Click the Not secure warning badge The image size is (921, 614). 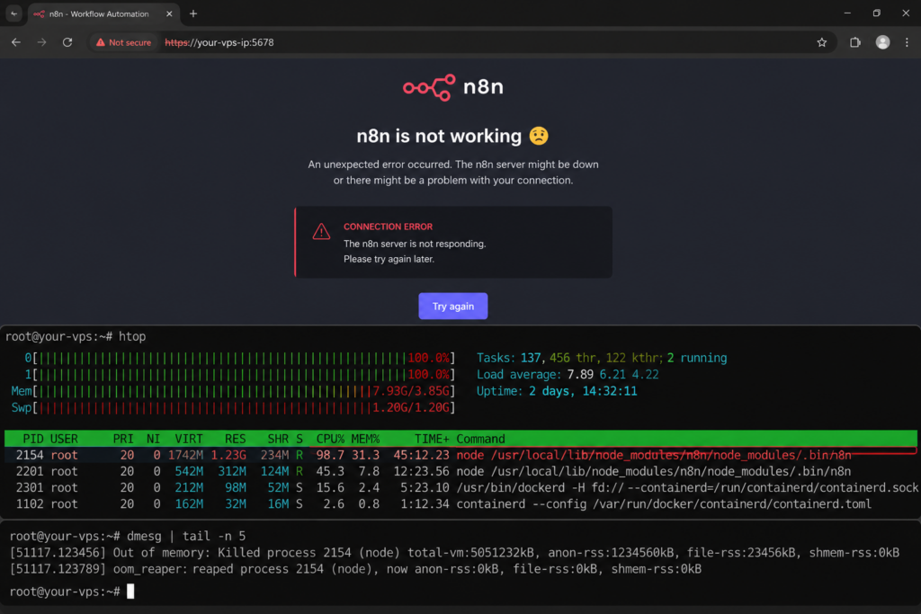[123, 42]
